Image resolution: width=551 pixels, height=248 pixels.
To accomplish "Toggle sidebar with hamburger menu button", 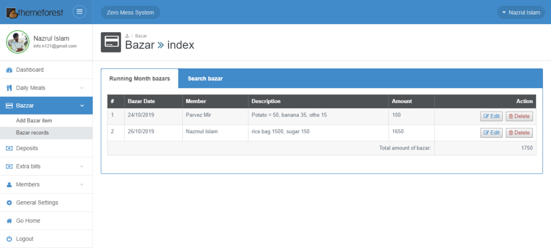I will 80,12.
